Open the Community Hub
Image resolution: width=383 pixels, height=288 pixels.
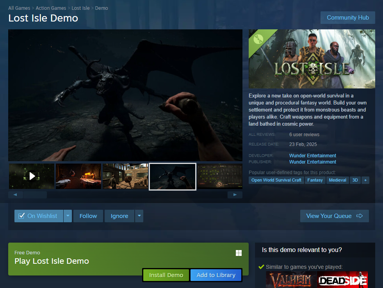click(x=348, y=18)
